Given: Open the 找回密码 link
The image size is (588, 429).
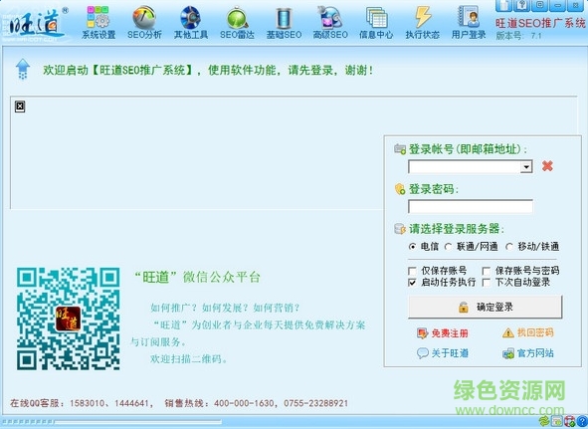Looking at the screenshot, I should click(528, 332).
